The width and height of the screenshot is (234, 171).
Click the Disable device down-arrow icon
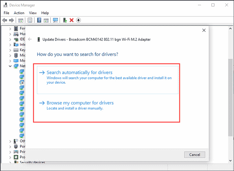[78, 20]
